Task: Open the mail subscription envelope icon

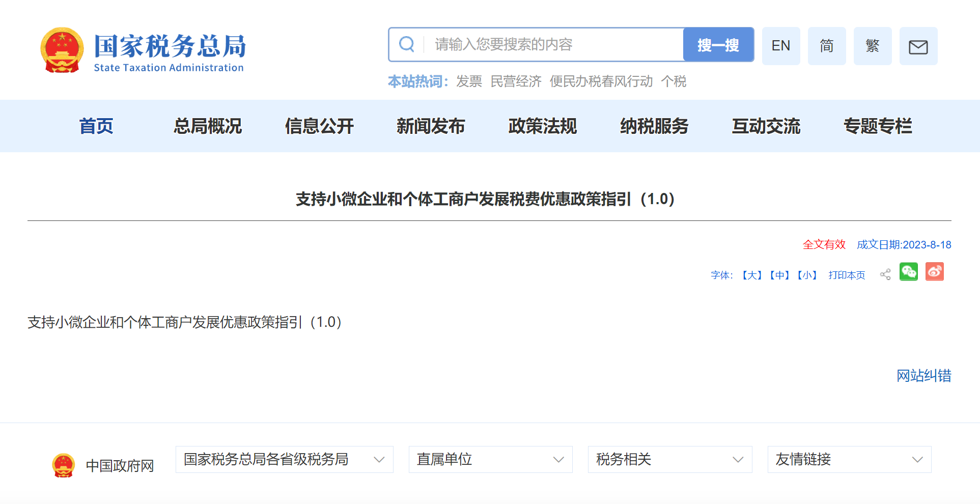Action: tap(918, 46)
